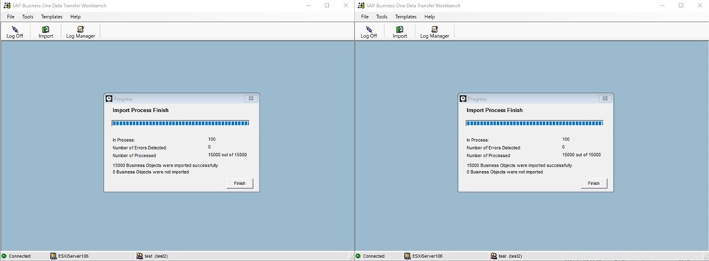Image resolution: width=709 pixels, height=261 pixels.
Task: Click Finish button in right Progress dialog
Action: click(x=593, y=183)
